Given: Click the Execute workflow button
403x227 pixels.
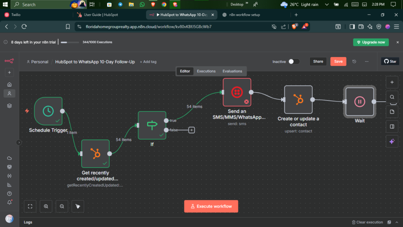Looking at the screenshot, I should click(x=211, y=207).
